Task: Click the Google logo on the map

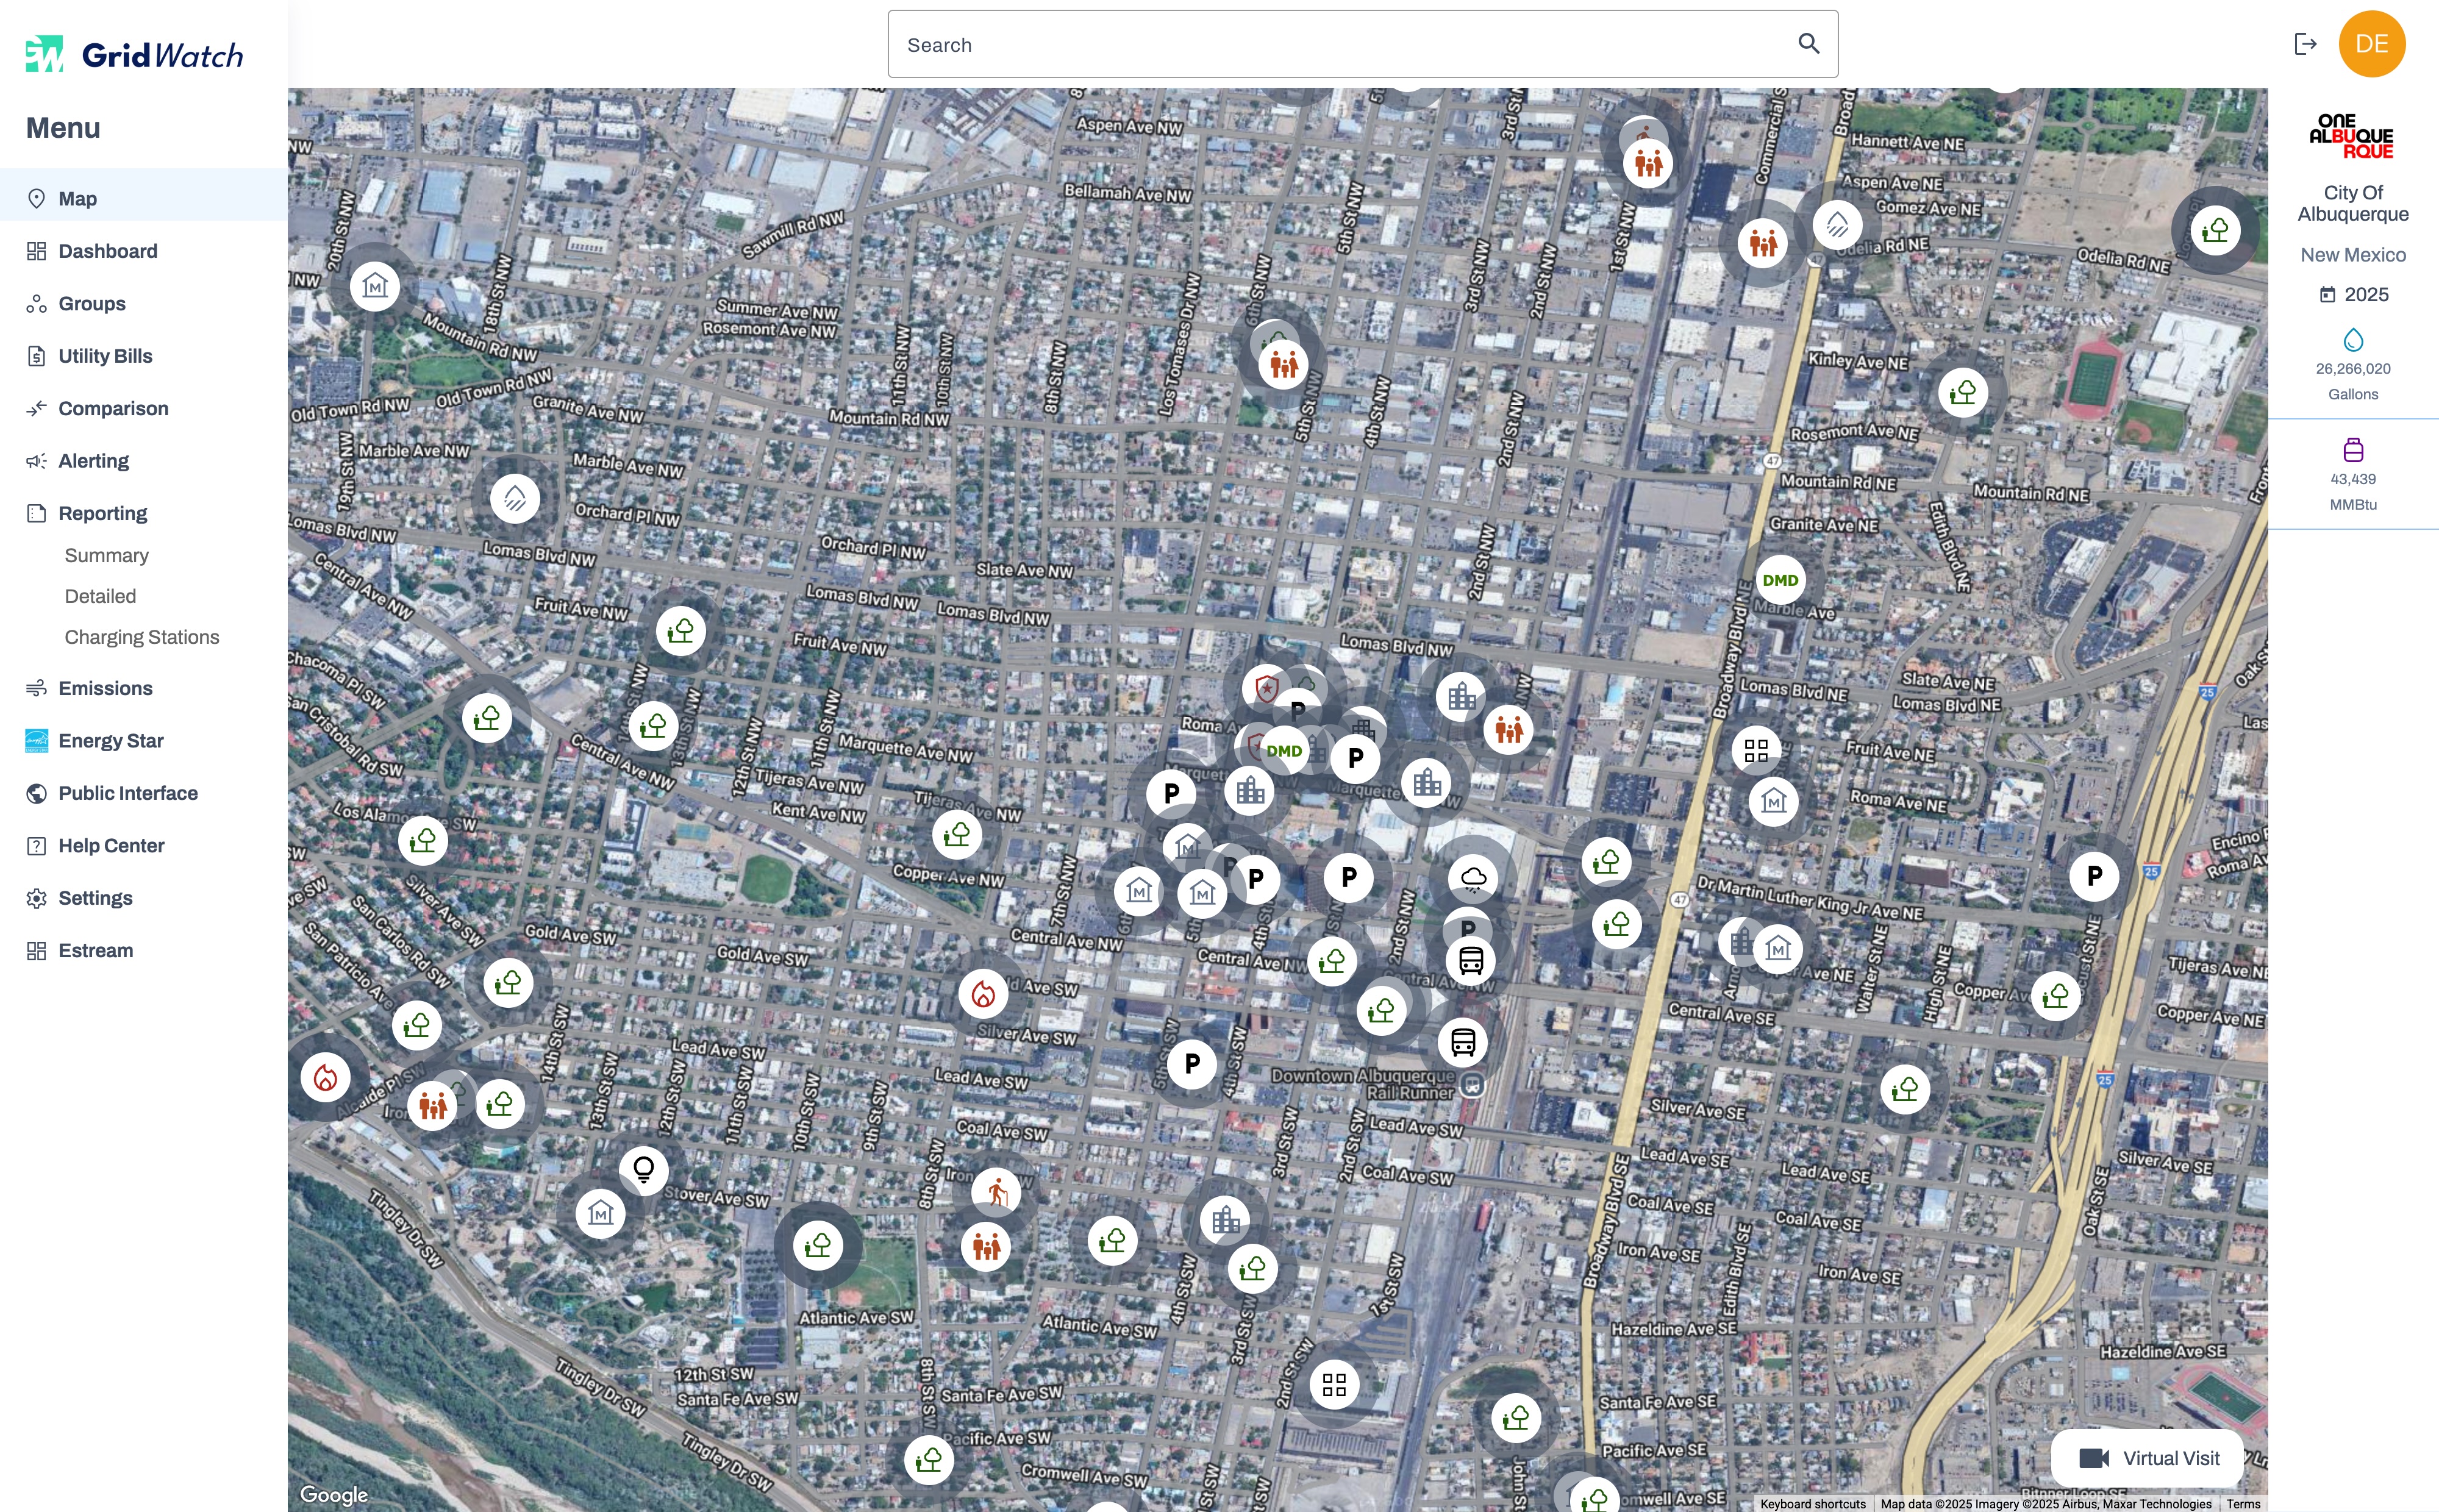Action: pos(334,1495)
